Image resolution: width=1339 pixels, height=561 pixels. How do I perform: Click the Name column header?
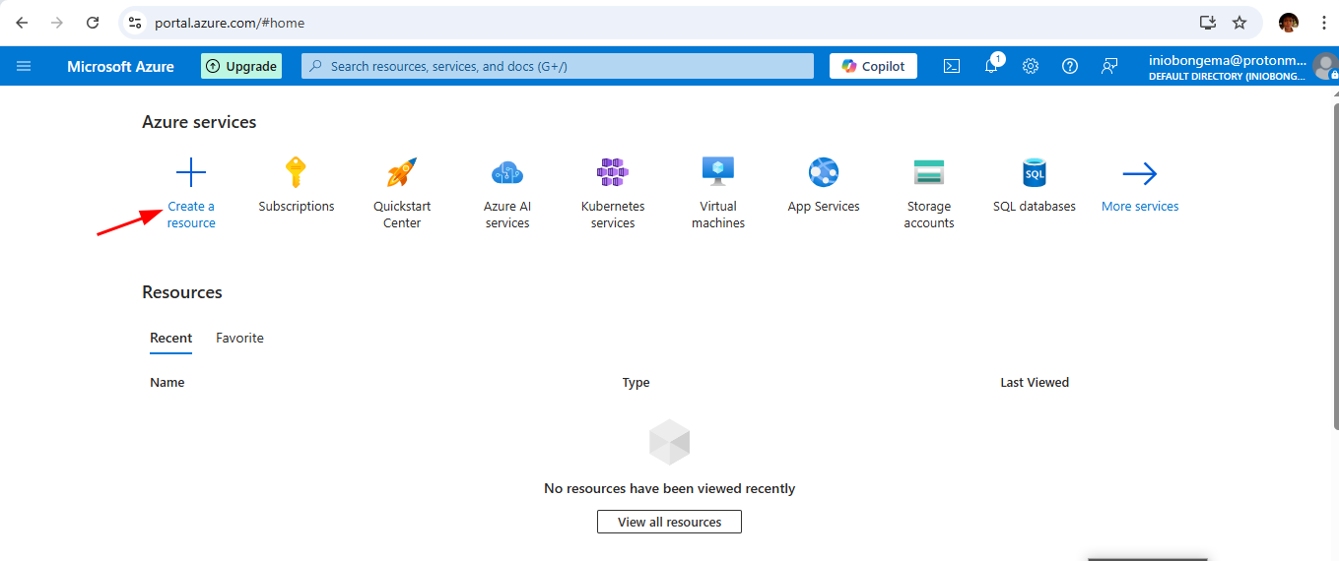click(167, 382)
